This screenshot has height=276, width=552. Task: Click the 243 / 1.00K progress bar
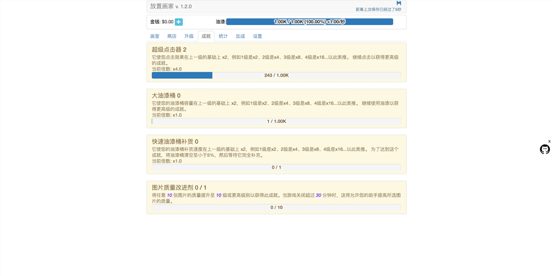click(x=276, y=75)
